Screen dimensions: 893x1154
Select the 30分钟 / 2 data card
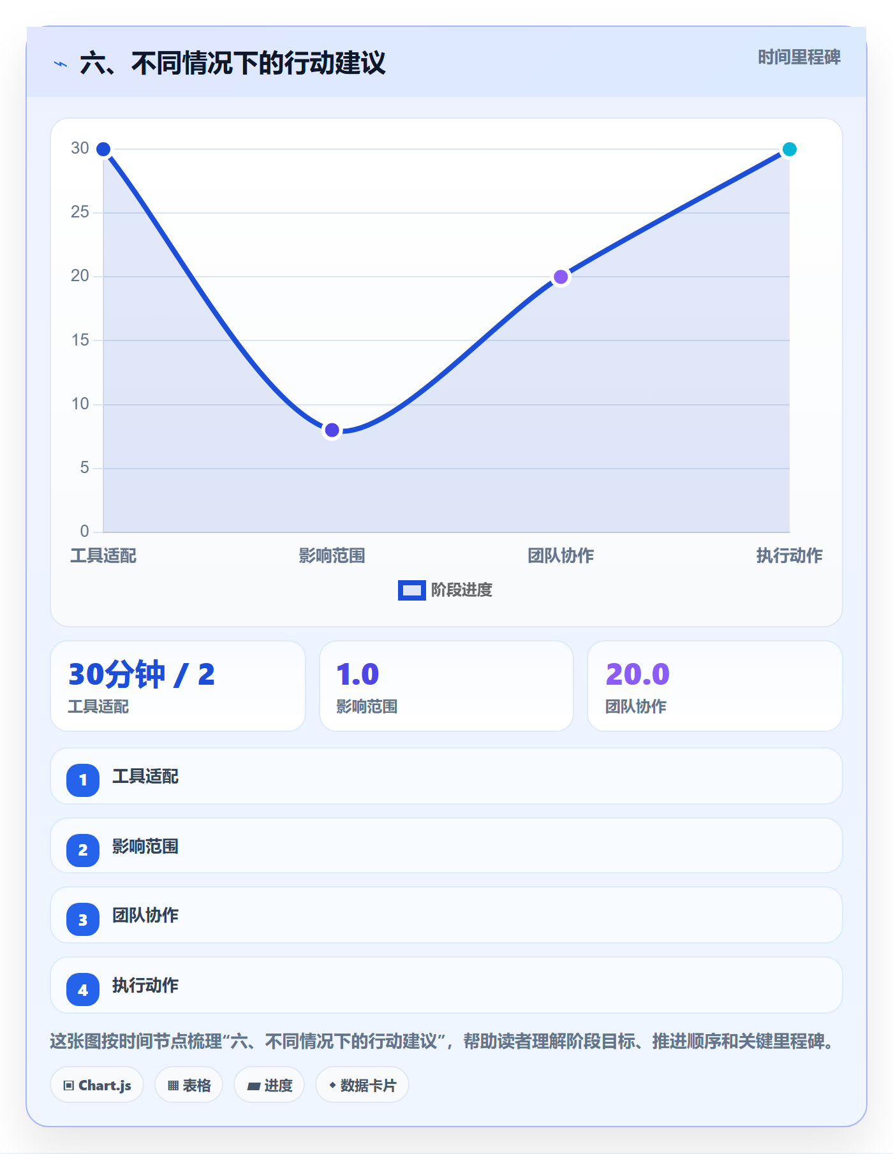point(178,686)
